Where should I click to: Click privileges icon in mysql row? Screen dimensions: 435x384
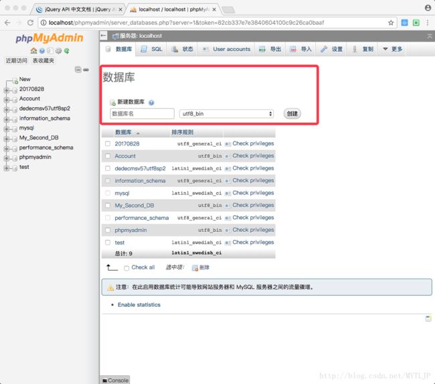click(228, 193)
